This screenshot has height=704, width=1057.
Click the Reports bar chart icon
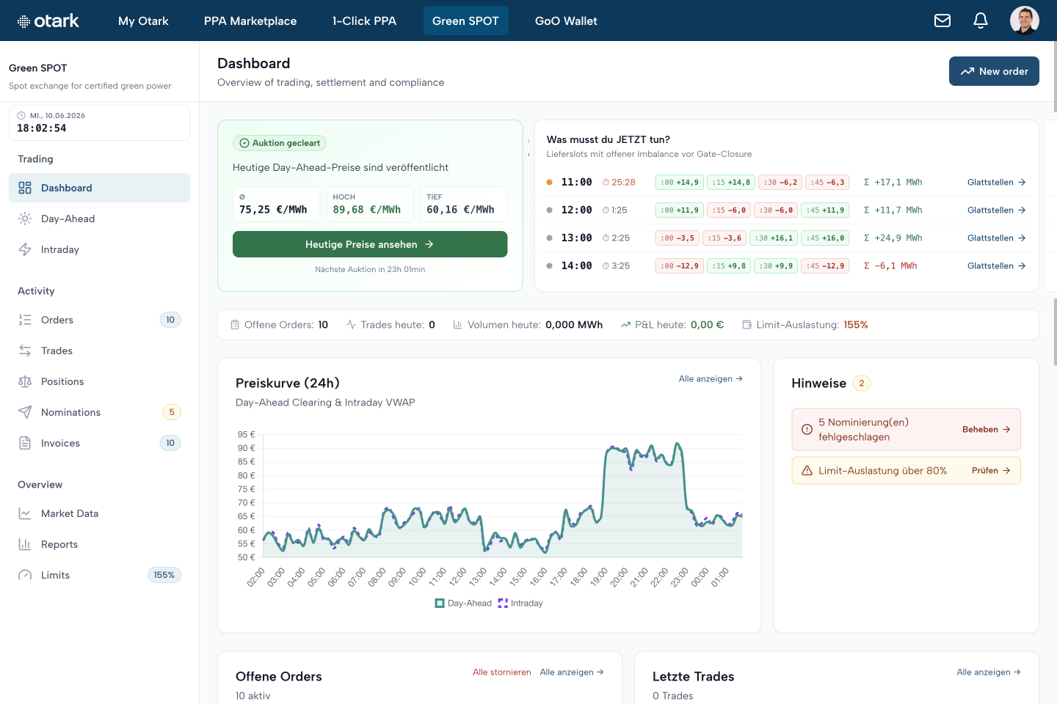click(x=25, y=544)
